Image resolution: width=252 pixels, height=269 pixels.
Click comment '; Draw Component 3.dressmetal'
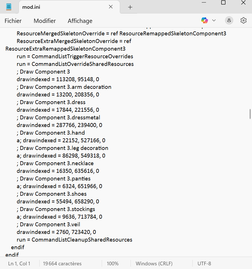[x=58, y=117]
